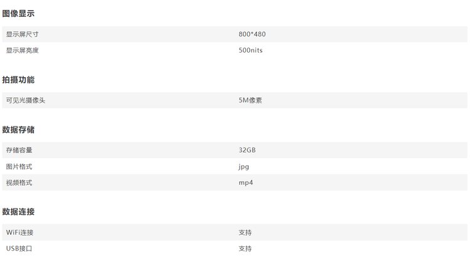Click the 图像显示 section heading

[x=18, y=14]
